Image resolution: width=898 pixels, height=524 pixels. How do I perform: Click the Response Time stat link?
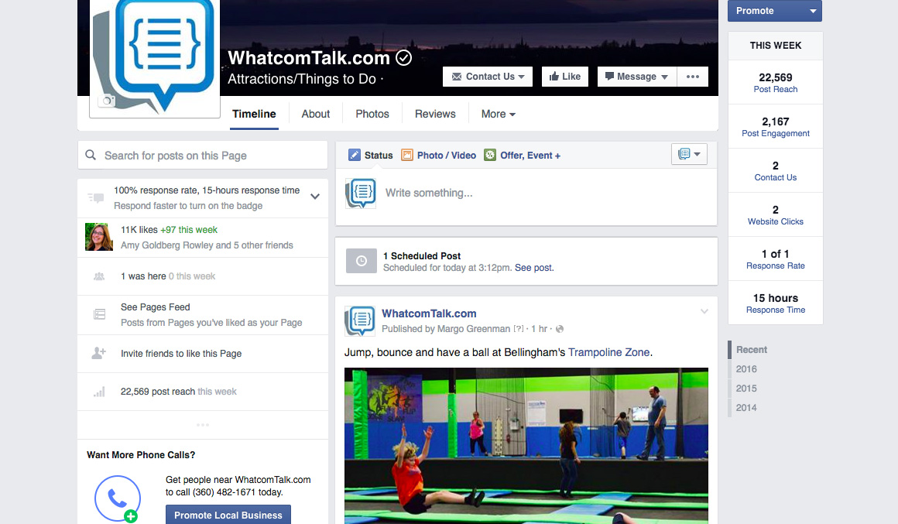click(x=776, y=310)
